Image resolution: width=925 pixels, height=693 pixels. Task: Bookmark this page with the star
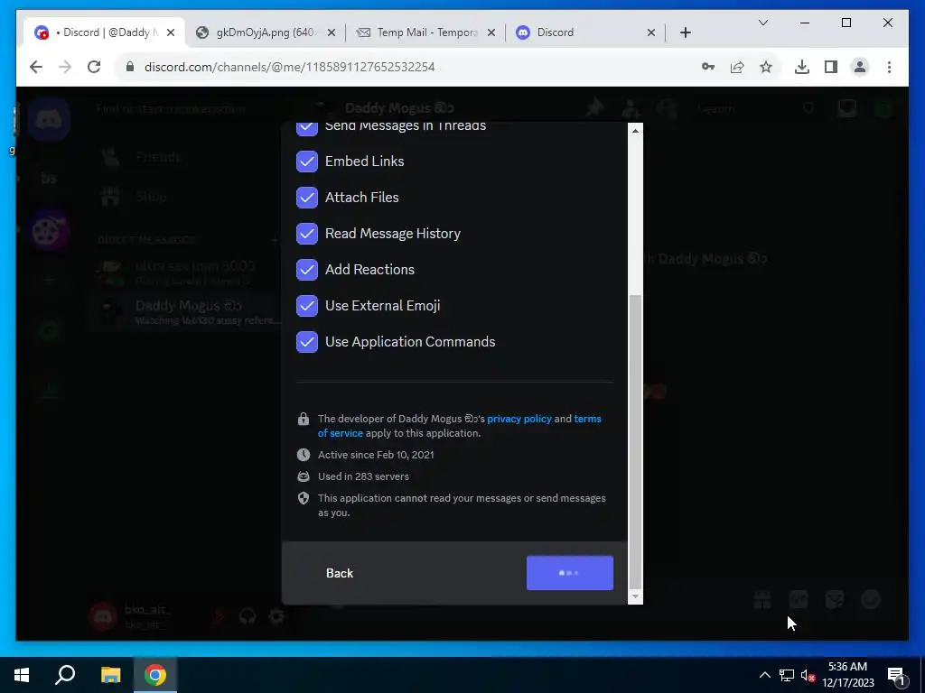[766, 67]
